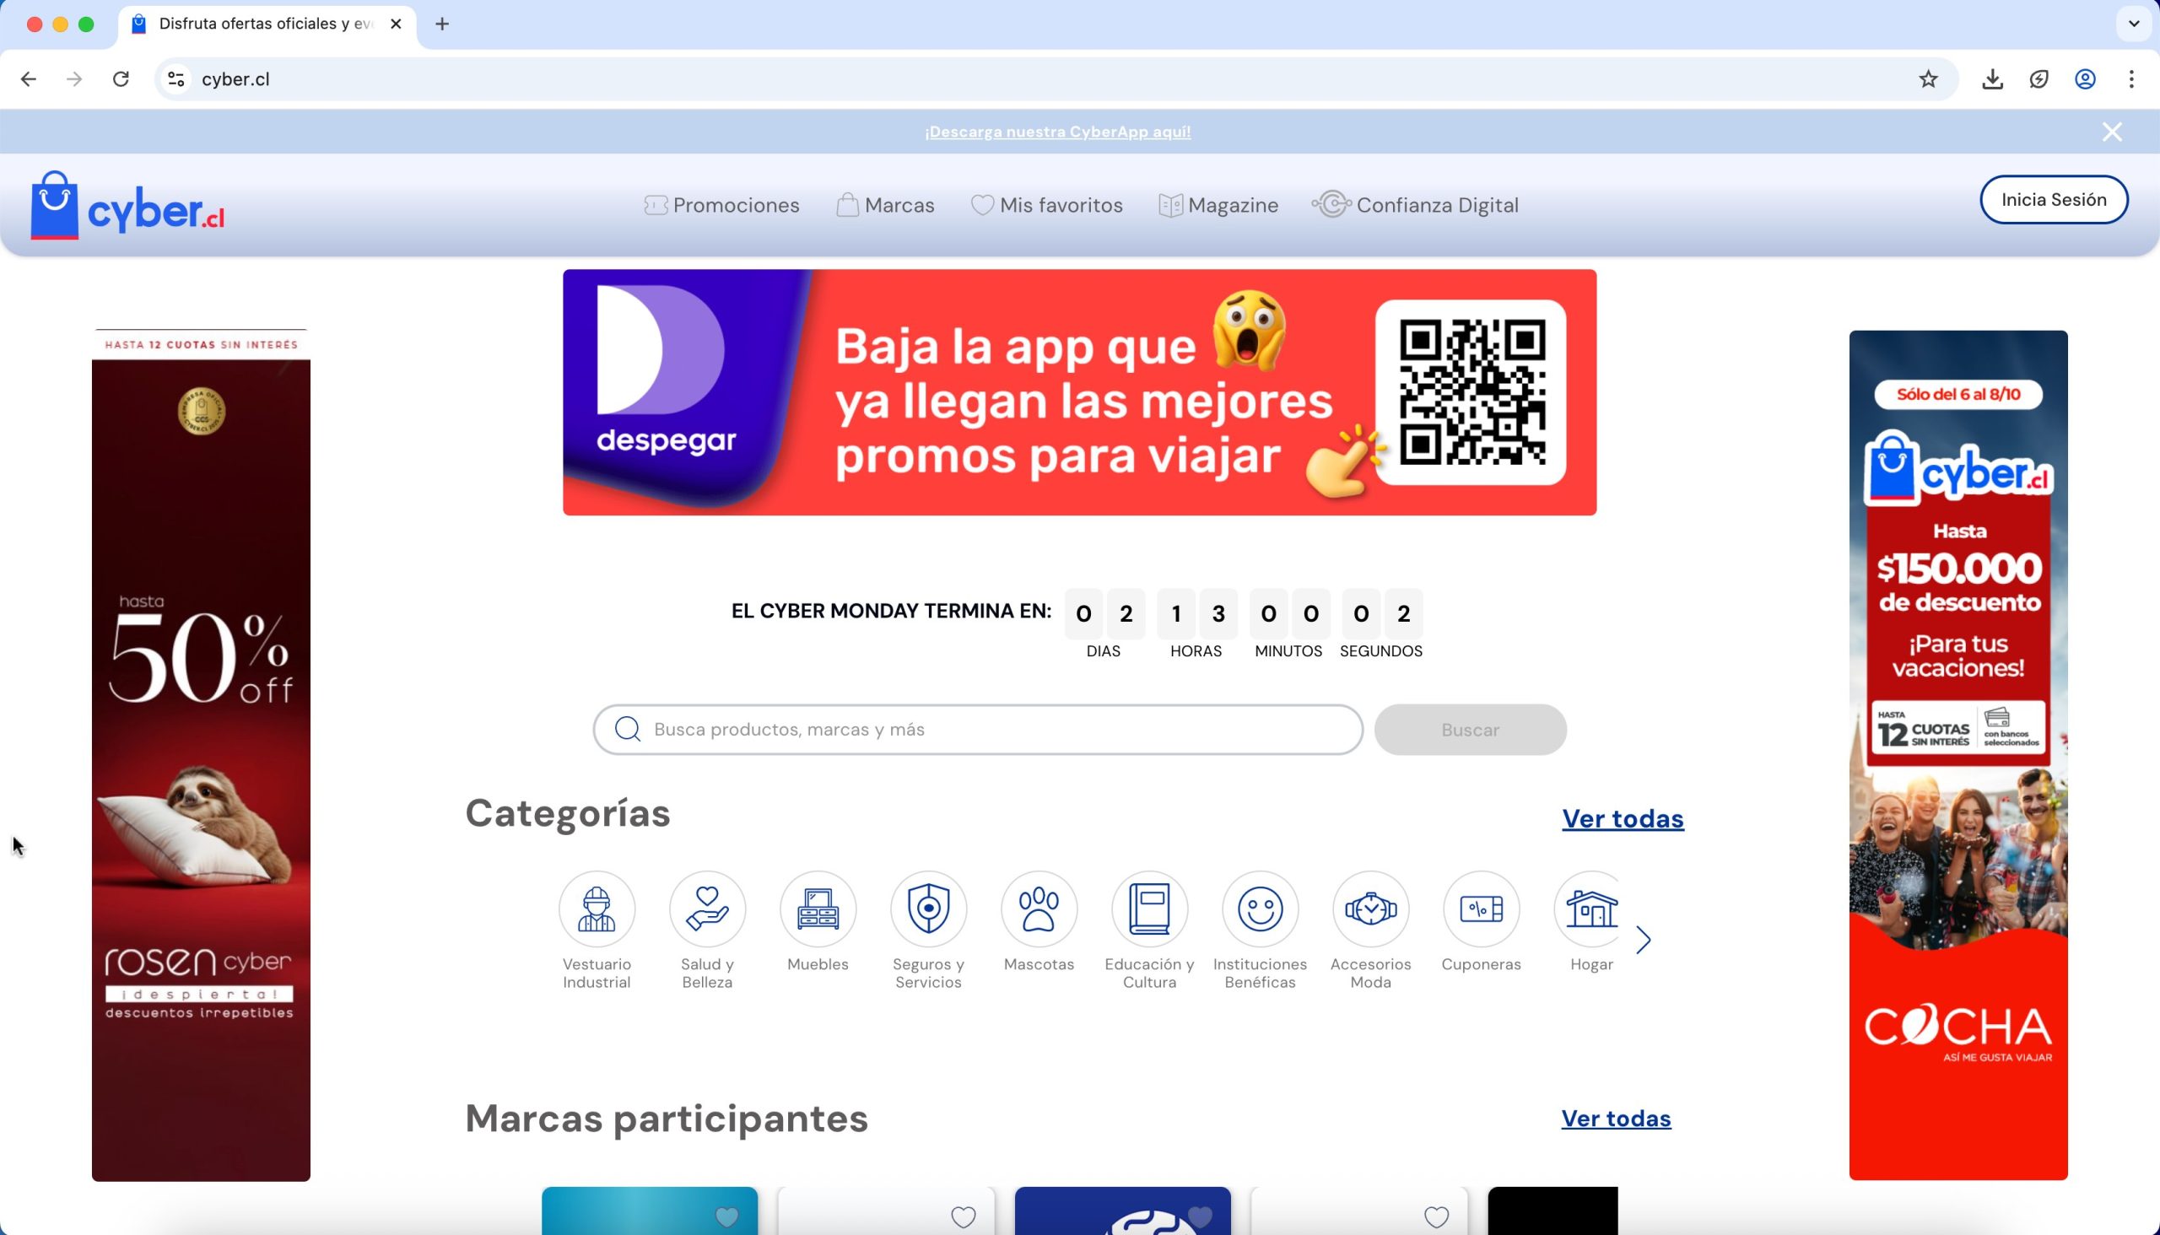
Task: Toggle heart on fourth brand card
Action: click(x=1435, y=1216)
